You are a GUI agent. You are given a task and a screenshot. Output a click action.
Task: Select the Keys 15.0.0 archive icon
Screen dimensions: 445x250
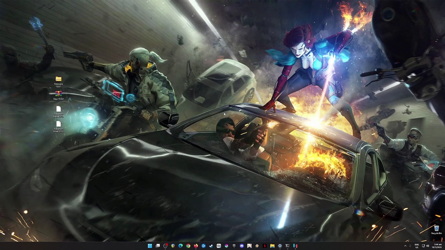click(58, 94)
